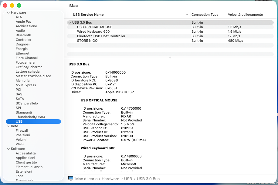
Task: Select Font under Software
Action: click(19, 176)
